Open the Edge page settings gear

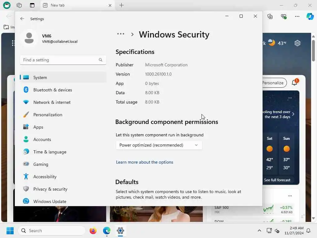(x=297, y=43)
